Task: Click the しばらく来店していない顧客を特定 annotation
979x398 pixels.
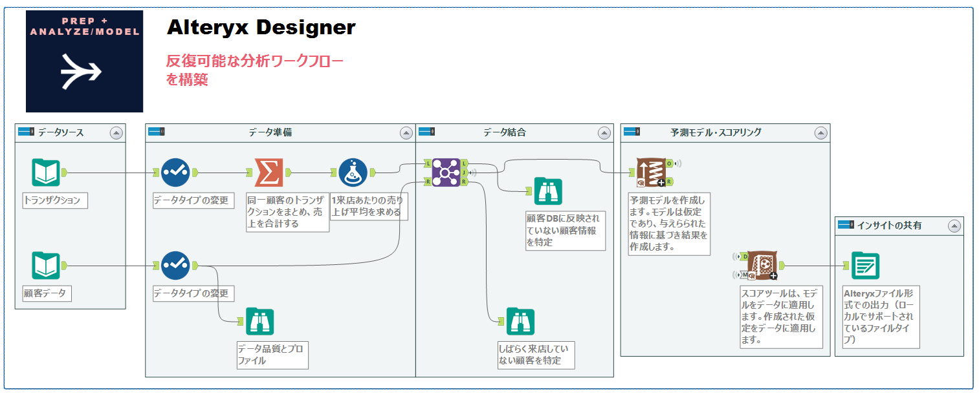Action: (536, 355)
